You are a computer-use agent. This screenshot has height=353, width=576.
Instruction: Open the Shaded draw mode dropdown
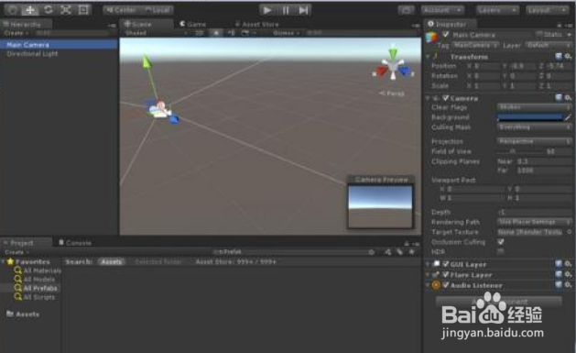click(x=156, y=33)
